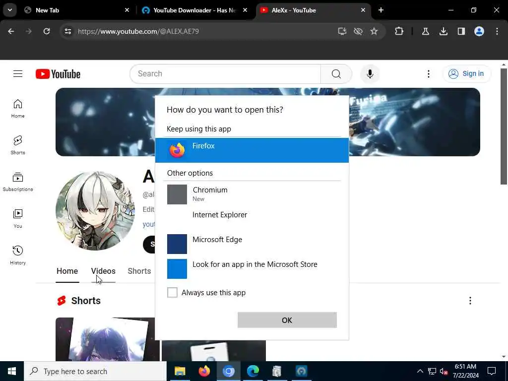Open File Explorer from taskbar
The width and height of the screenshot is (508, 381).
(180, 371)
